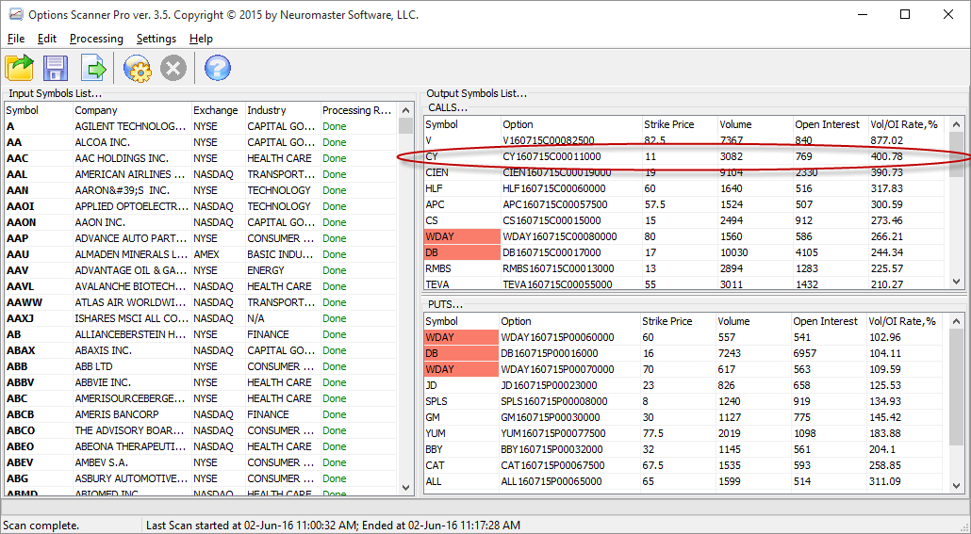The height and width of the screenshot is (534, 971).
Task: Select the highlighted DB symbol in PUTS
Action: 461,353
